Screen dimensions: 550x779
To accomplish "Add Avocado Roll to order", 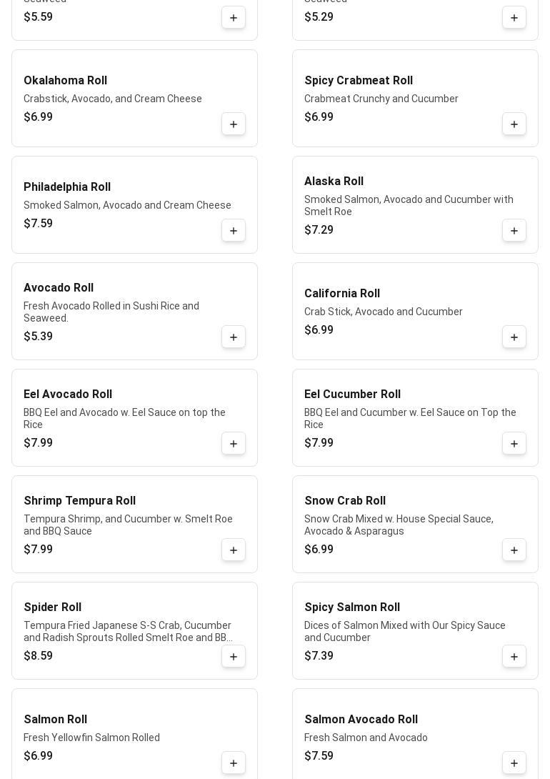I will [x=234, y=337].
